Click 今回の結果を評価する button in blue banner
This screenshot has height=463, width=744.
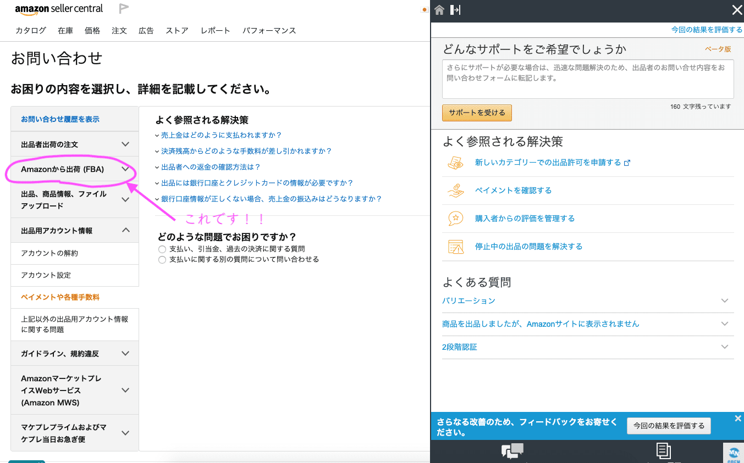coord(669,426)
